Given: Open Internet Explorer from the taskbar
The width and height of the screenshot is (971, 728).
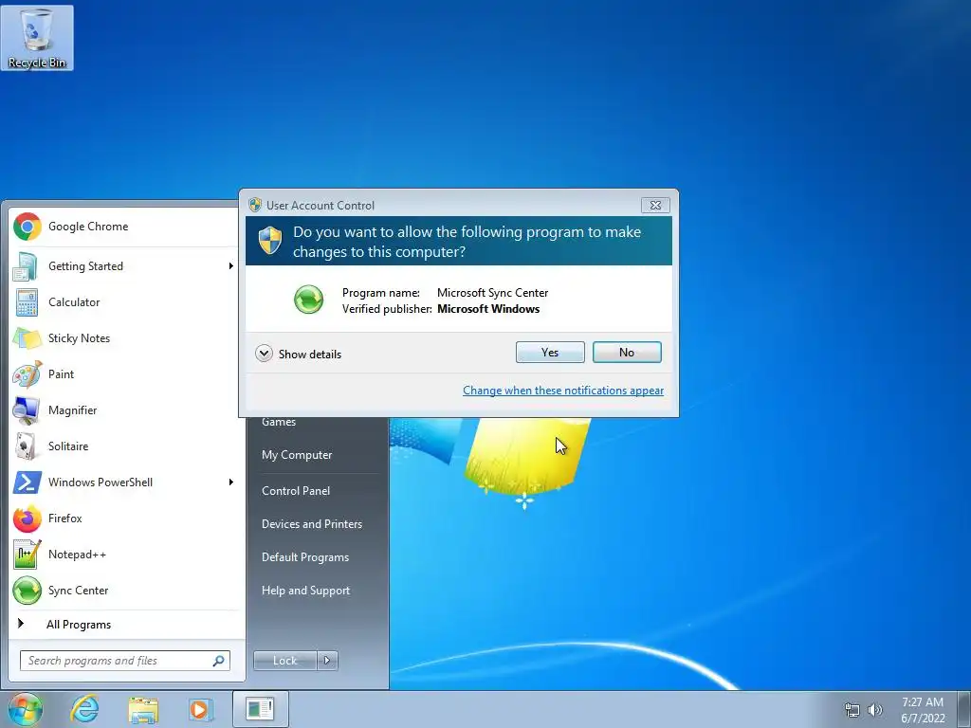Looking at the screenshot, I should click(84, 709).
